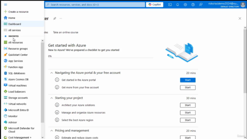Open the Virtual machines monitor icon

pyautogui.click(x=5, y=85)
